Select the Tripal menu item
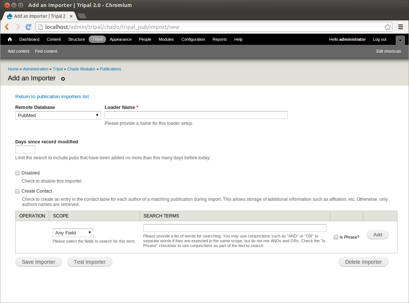The image size is (409, 303). tap(97, 39)
